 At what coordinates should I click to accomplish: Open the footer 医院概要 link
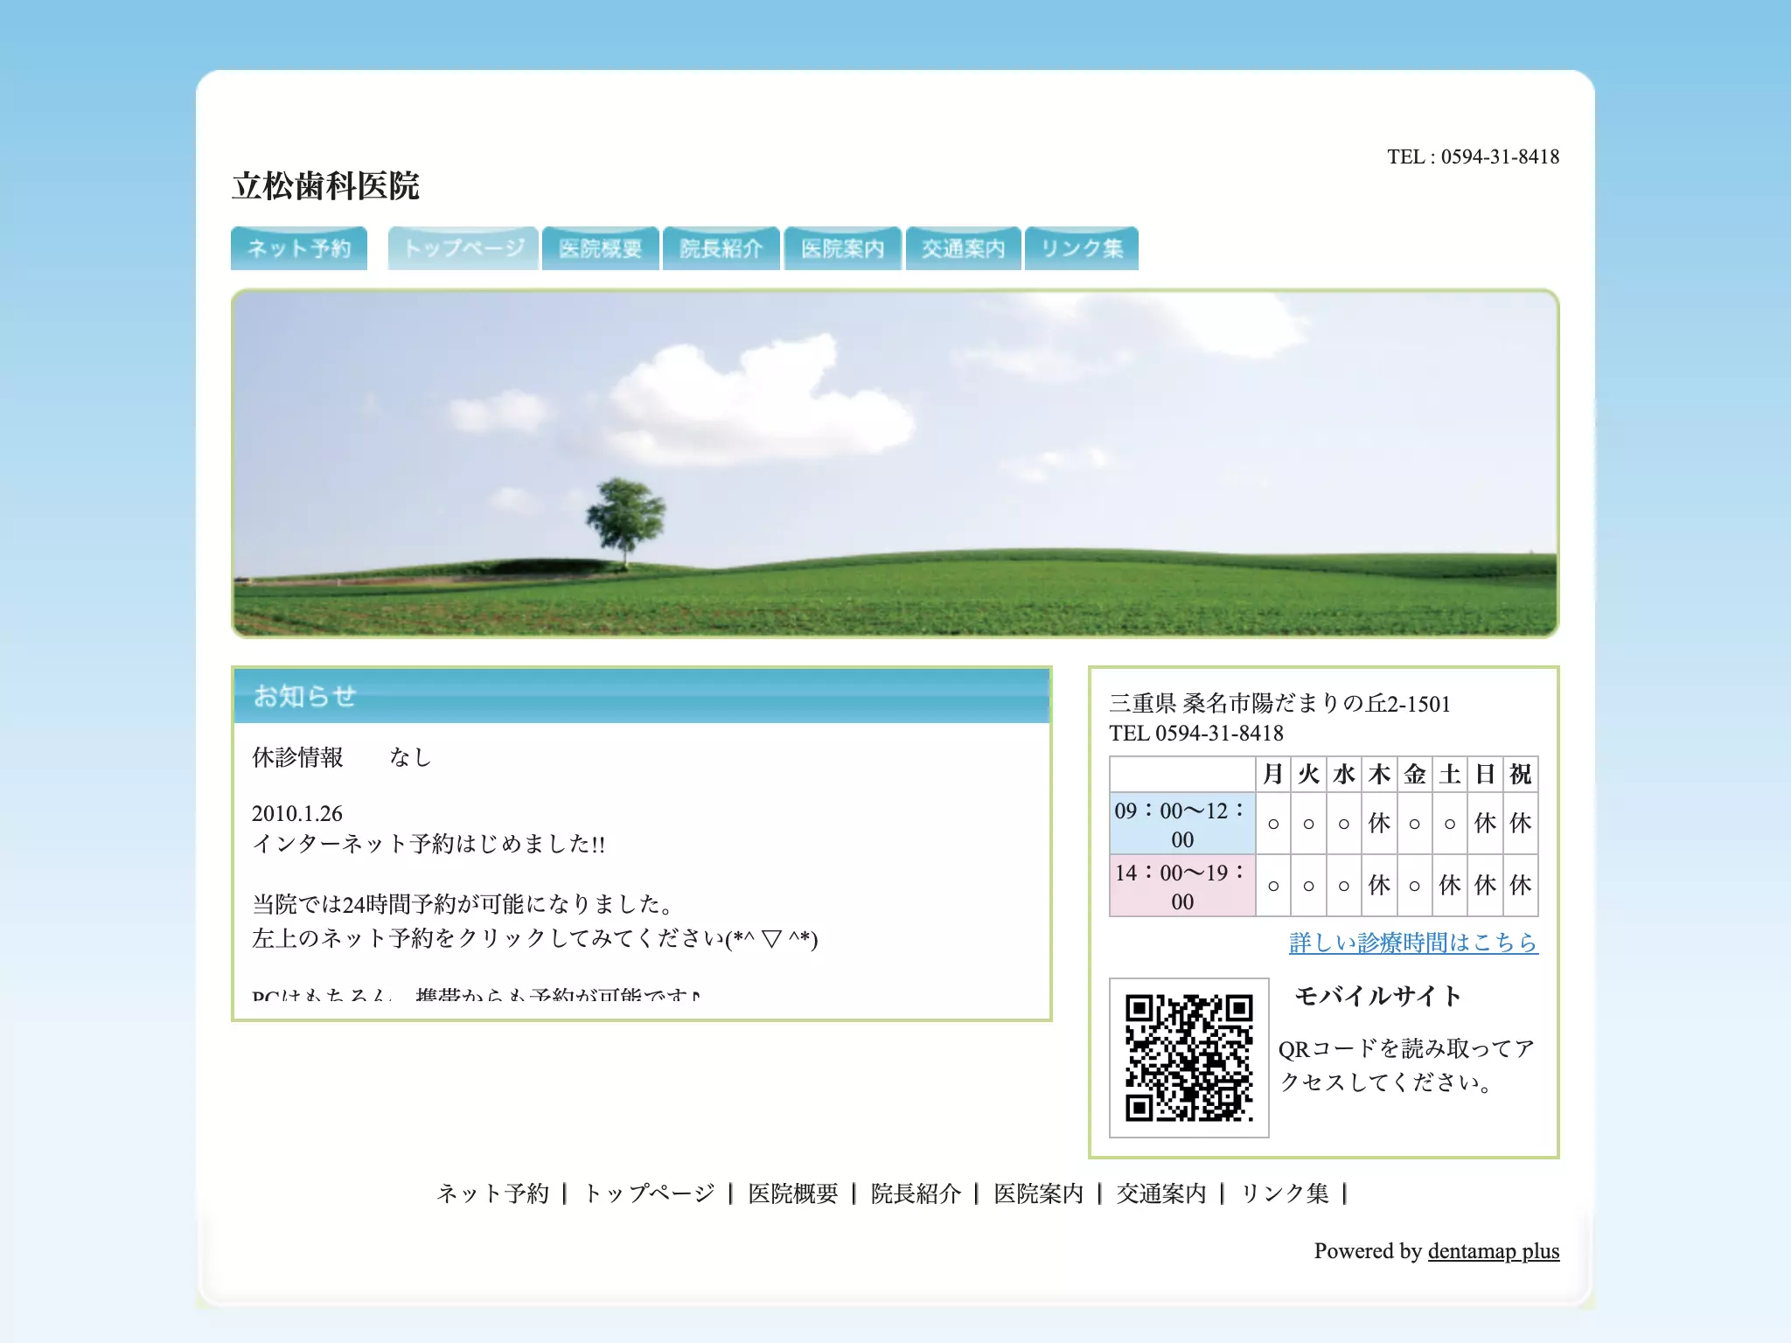pyautogui.click(x=793, y=1193)
